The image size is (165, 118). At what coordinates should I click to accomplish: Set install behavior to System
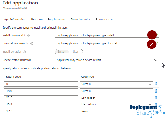(62, 52)
